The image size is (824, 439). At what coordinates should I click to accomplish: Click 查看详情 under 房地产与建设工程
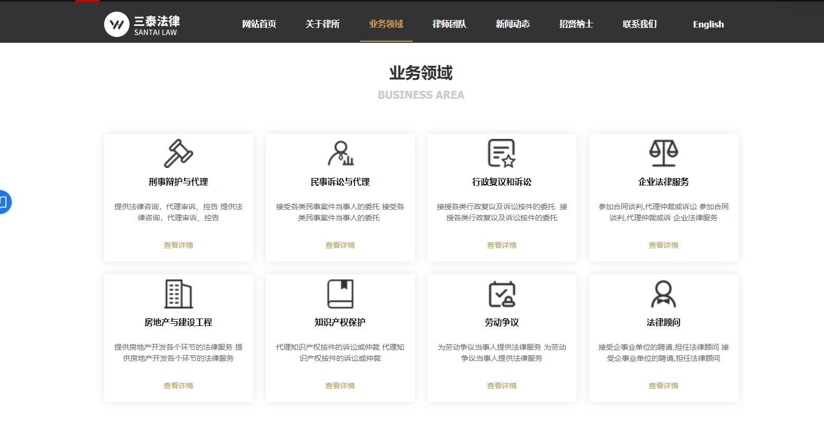[x=179, y=386]
